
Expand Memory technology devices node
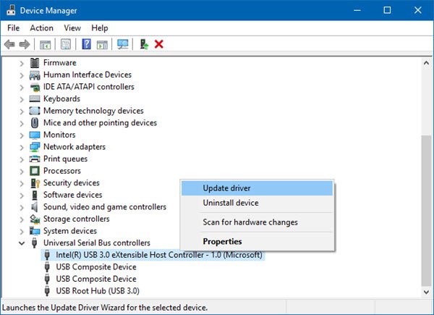point(22,112)
